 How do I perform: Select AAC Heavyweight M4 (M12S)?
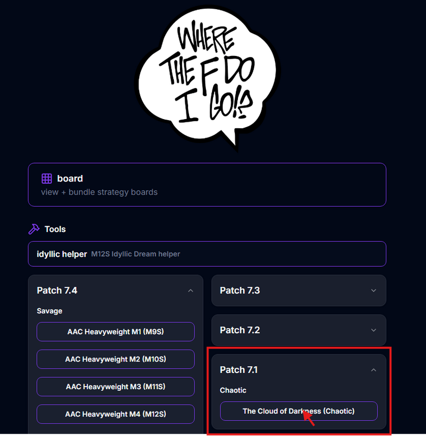click(116, 414)
